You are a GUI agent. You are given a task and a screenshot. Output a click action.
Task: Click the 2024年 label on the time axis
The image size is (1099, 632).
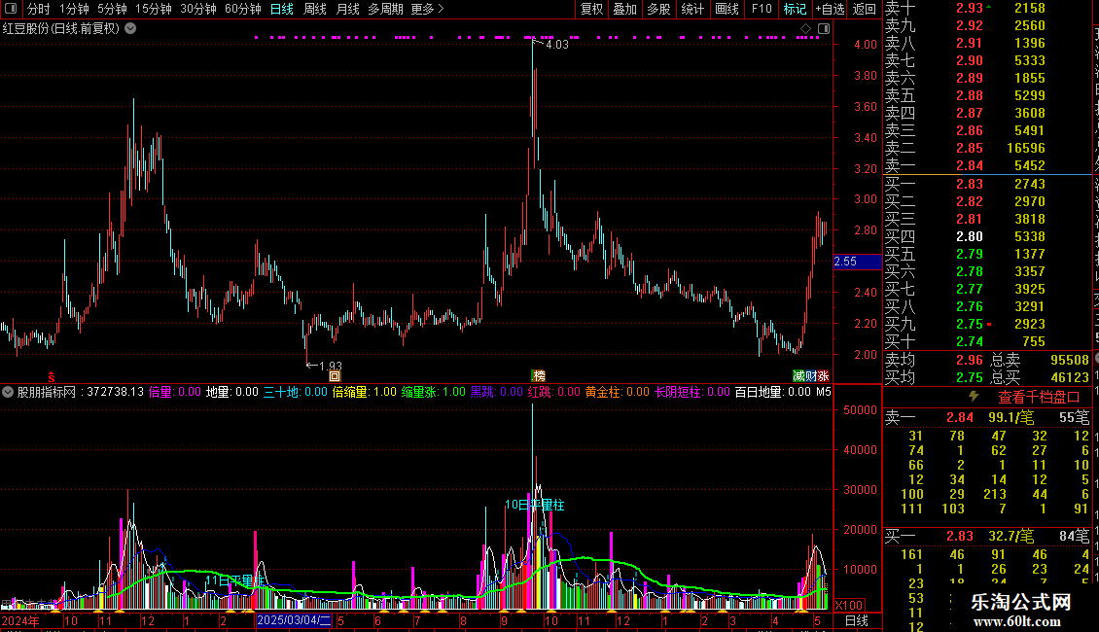(x=21, y=620)
